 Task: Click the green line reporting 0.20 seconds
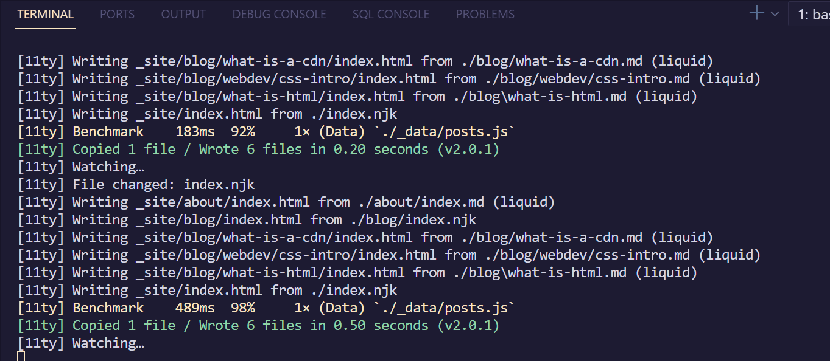click(286, 150)
